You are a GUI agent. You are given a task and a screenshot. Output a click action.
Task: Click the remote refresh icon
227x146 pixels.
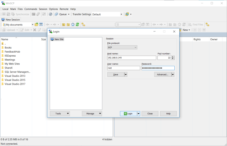(184, 24)
